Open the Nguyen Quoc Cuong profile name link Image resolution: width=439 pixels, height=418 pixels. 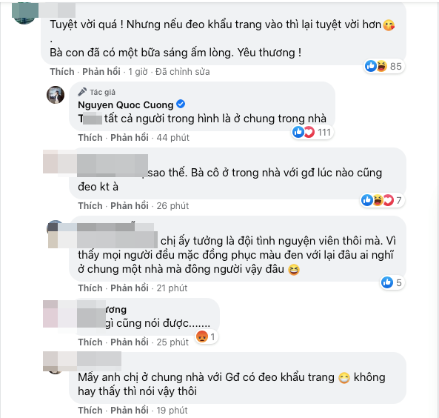click(x=125, y=104)
